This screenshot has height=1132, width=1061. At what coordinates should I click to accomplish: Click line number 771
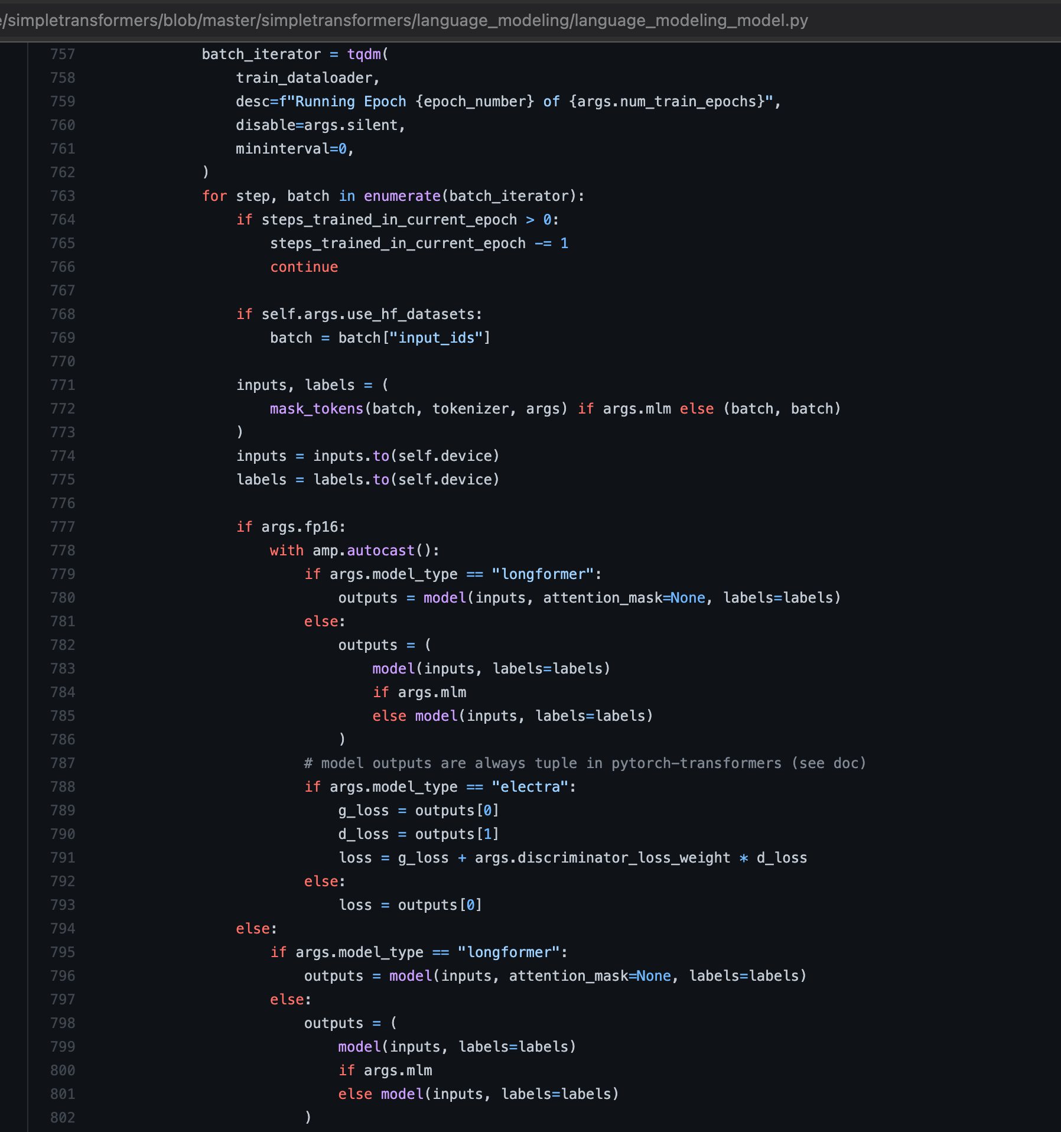pyautogui.click(x=63, y=385)
